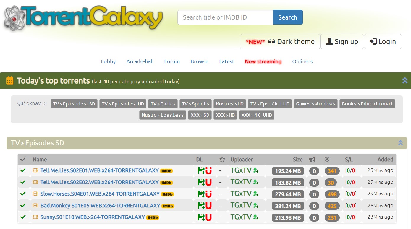411x229 pixels.
Task: Open IMDb badge for Bad.Monkey.S01E05
Action: [168, 206]
